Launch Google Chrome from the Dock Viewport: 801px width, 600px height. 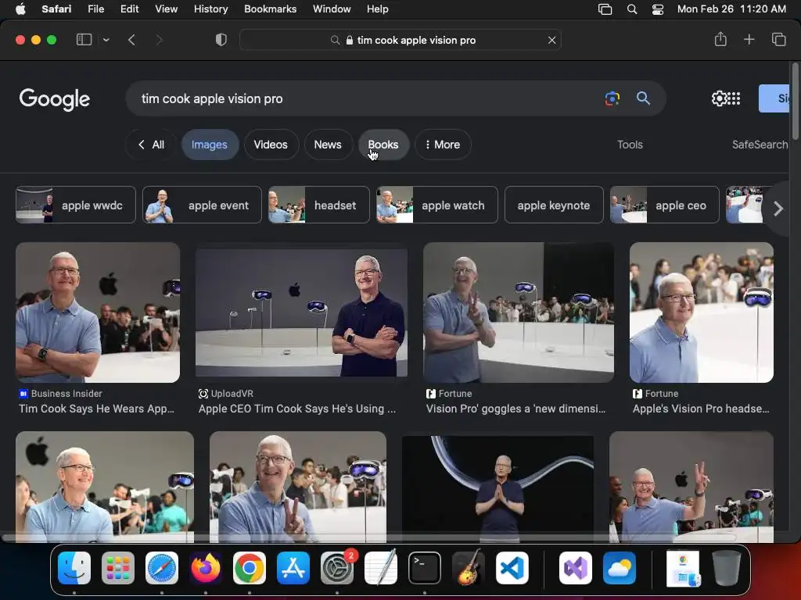pyautogui.click(x=250, y=568)
